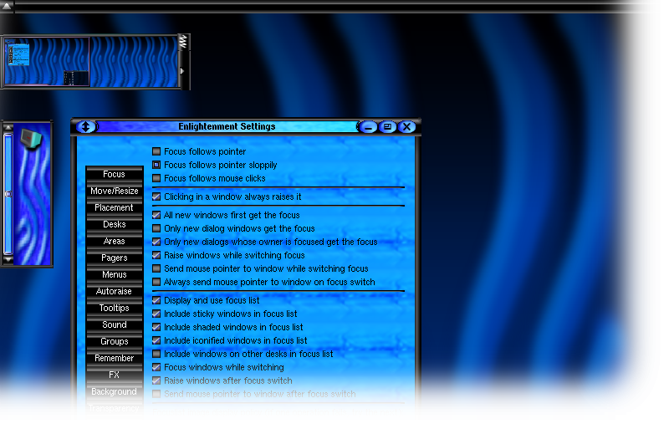The height and width of the screenshot is (439, 669).
Task: Open the Focus settings tab
Action: pos(114,174)
